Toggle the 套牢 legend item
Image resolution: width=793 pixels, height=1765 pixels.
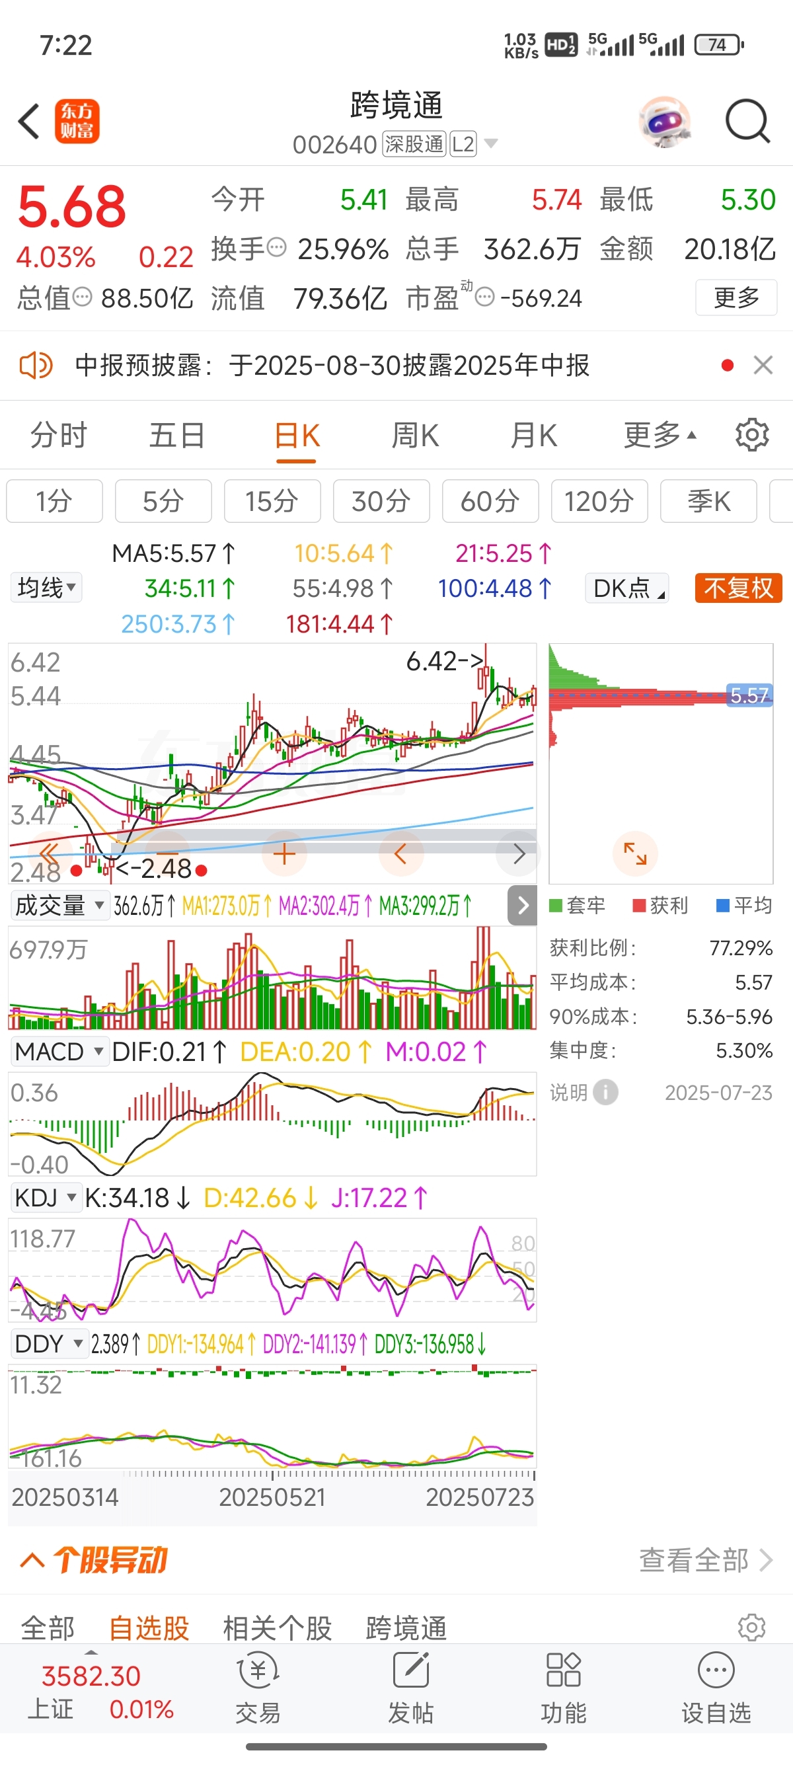[x=578, y=905]
